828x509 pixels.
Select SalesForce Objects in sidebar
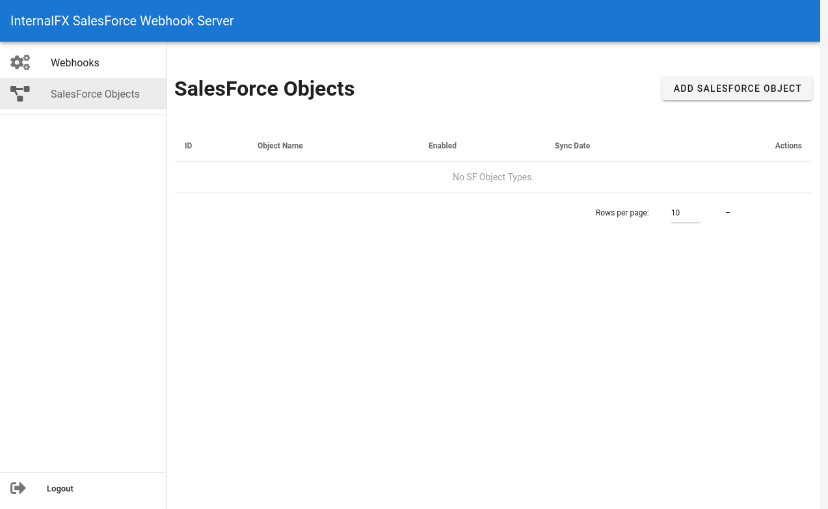pyautogui.click(x=83, y=94)
